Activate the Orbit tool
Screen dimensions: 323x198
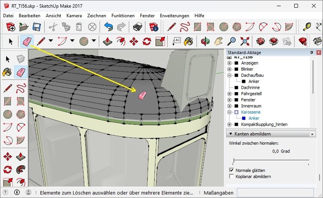pos(205,41)
